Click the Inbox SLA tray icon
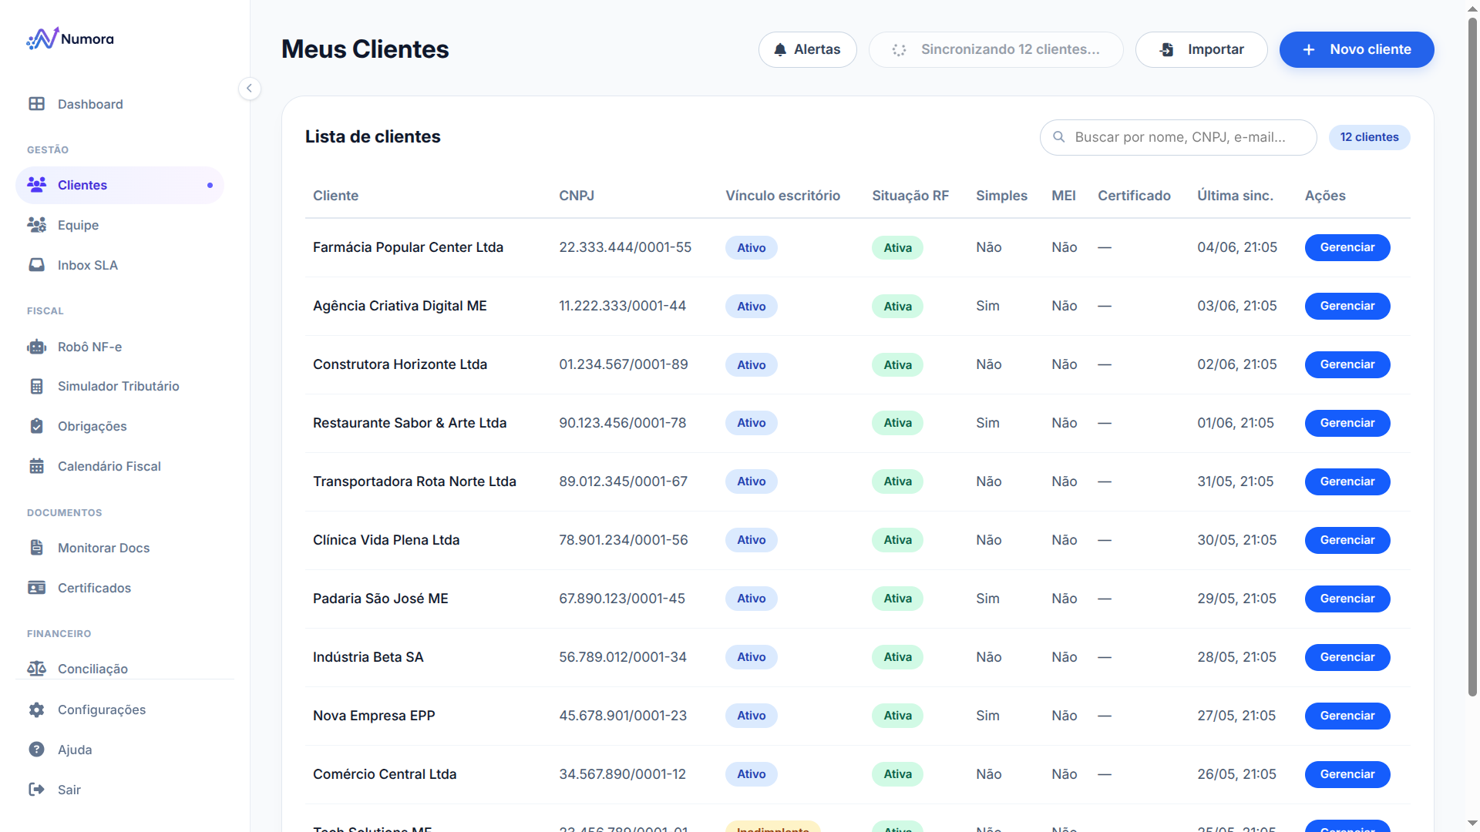This screenshot has height=832, width=1480. click(x=36, y=265)
